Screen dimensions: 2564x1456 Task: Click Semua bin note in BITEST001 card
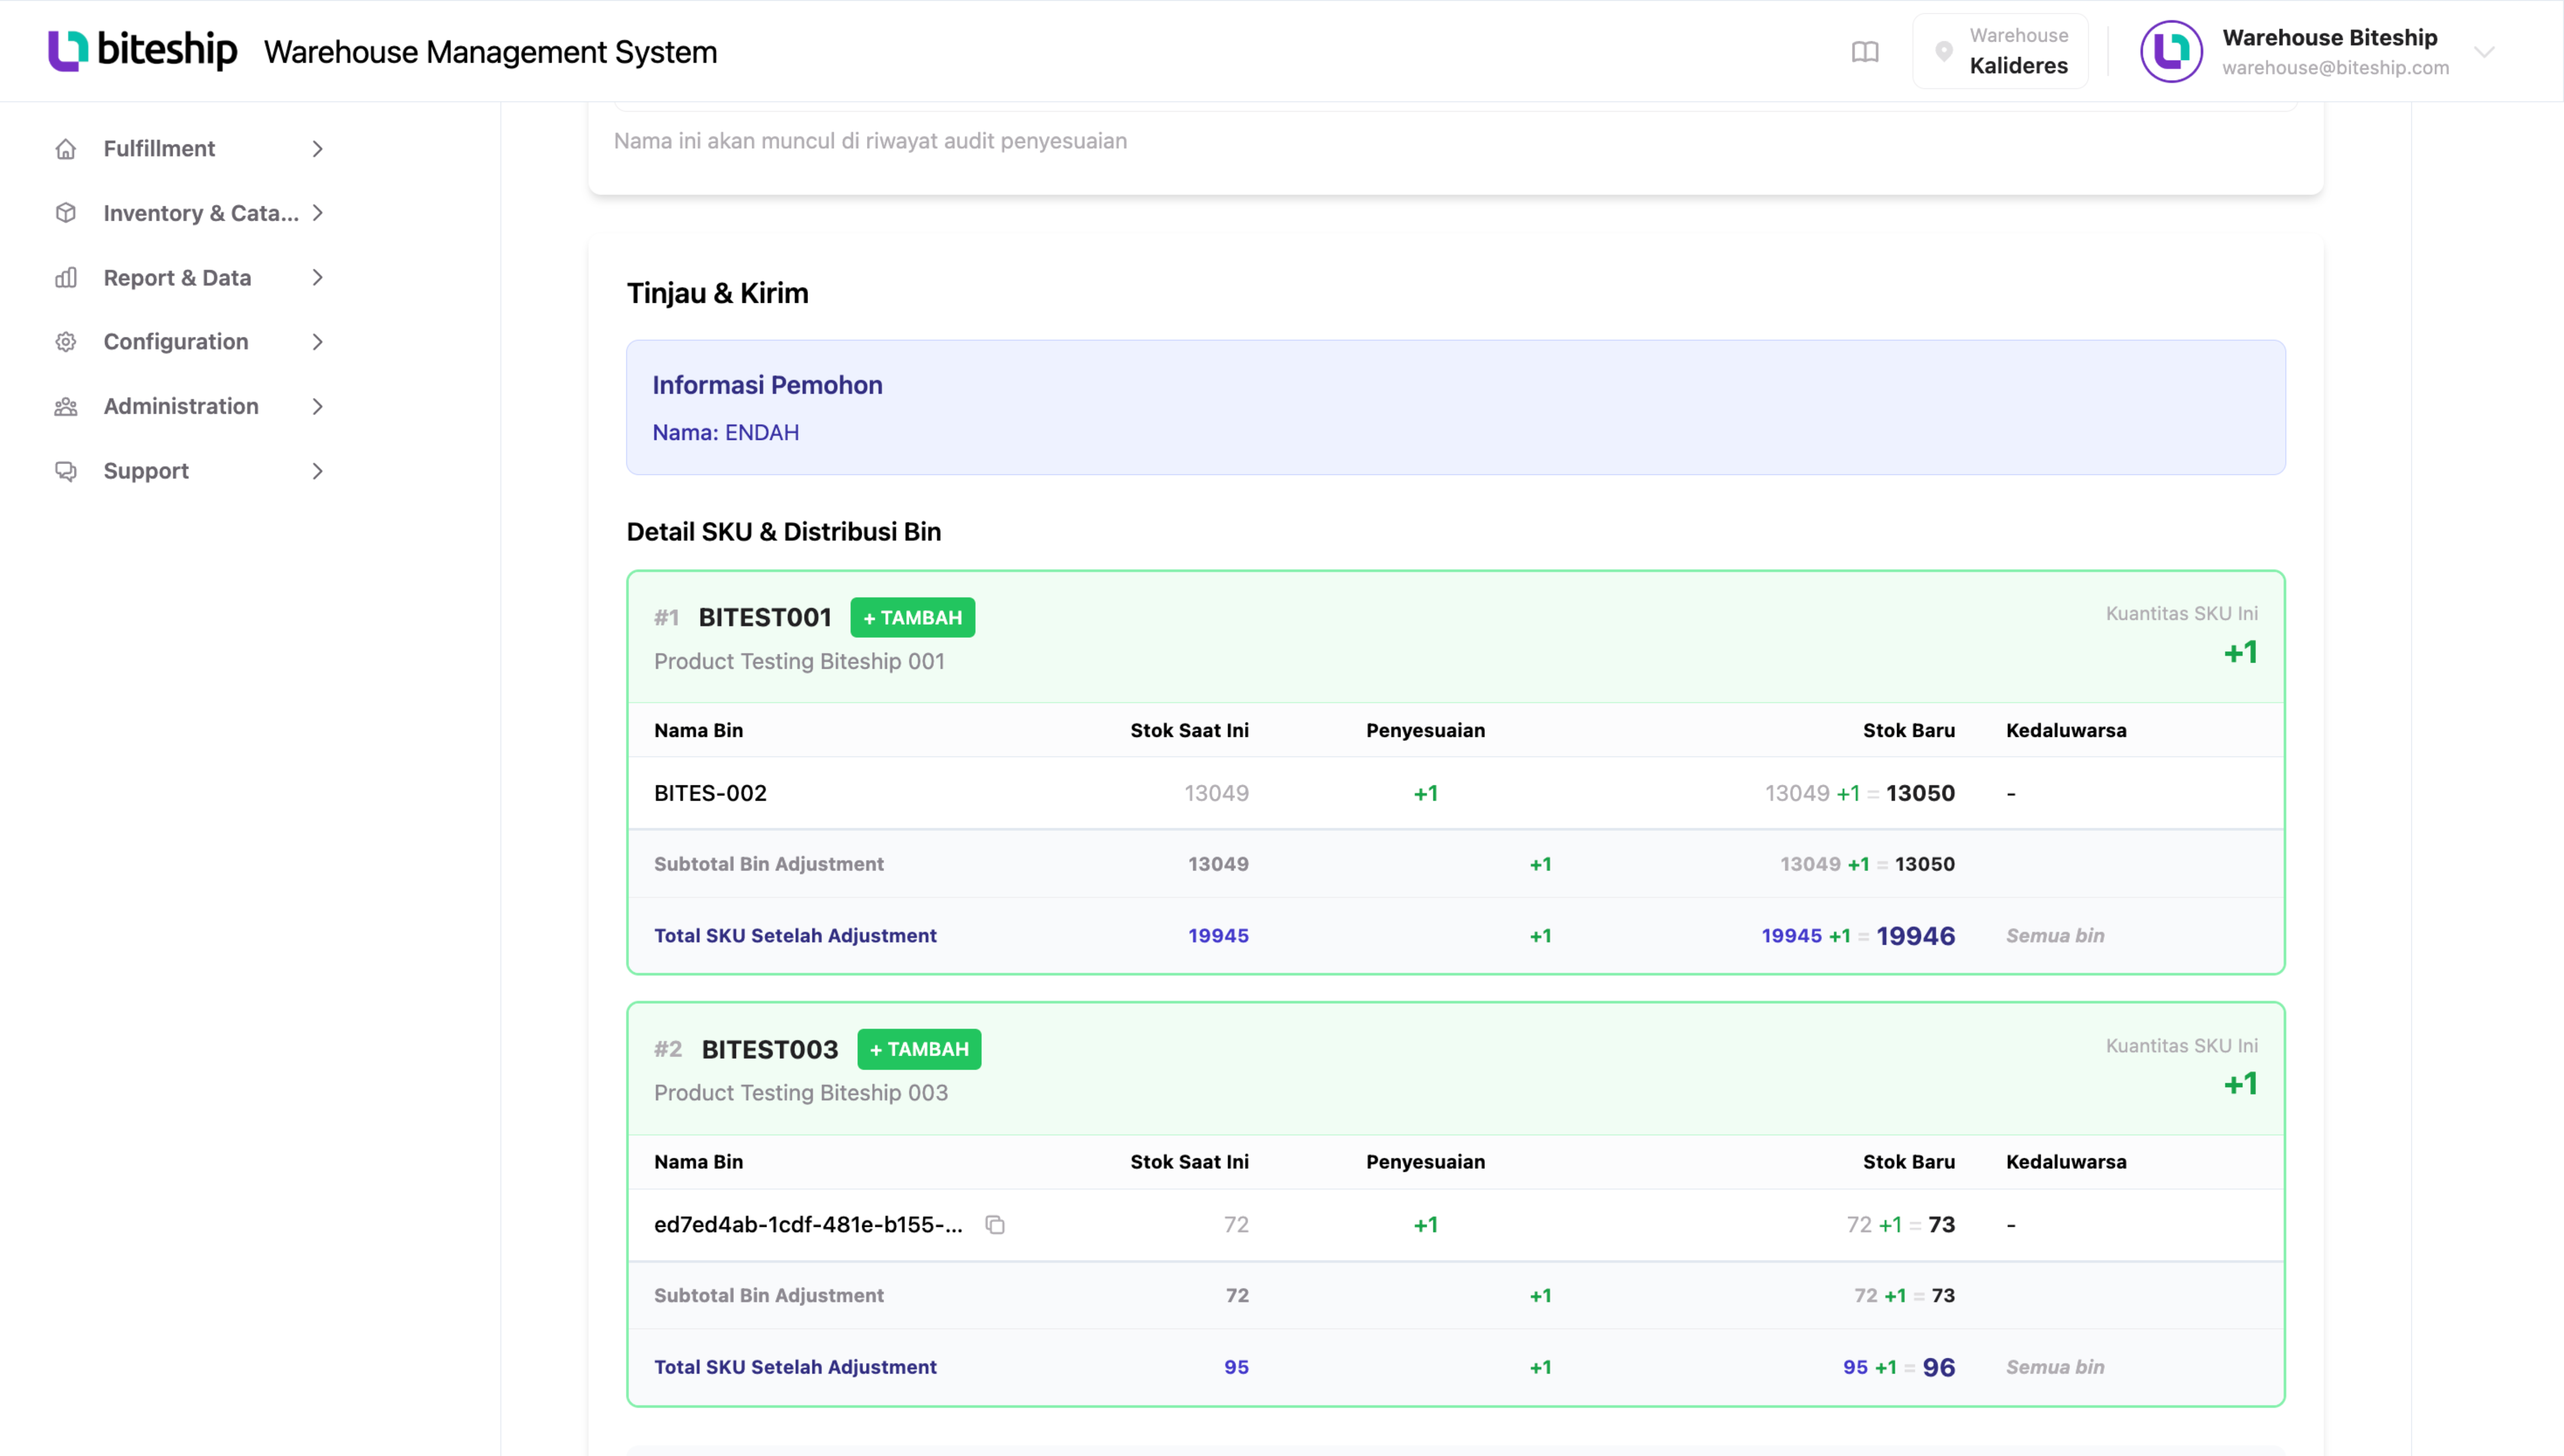click(x=2055, y=936)
